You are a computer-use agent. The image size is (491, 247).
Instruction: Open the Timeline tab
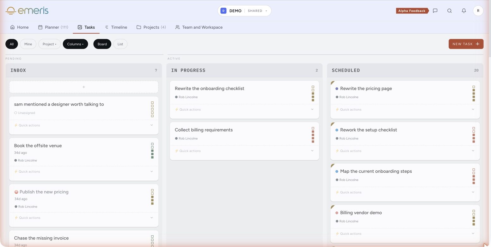[116, 27]
